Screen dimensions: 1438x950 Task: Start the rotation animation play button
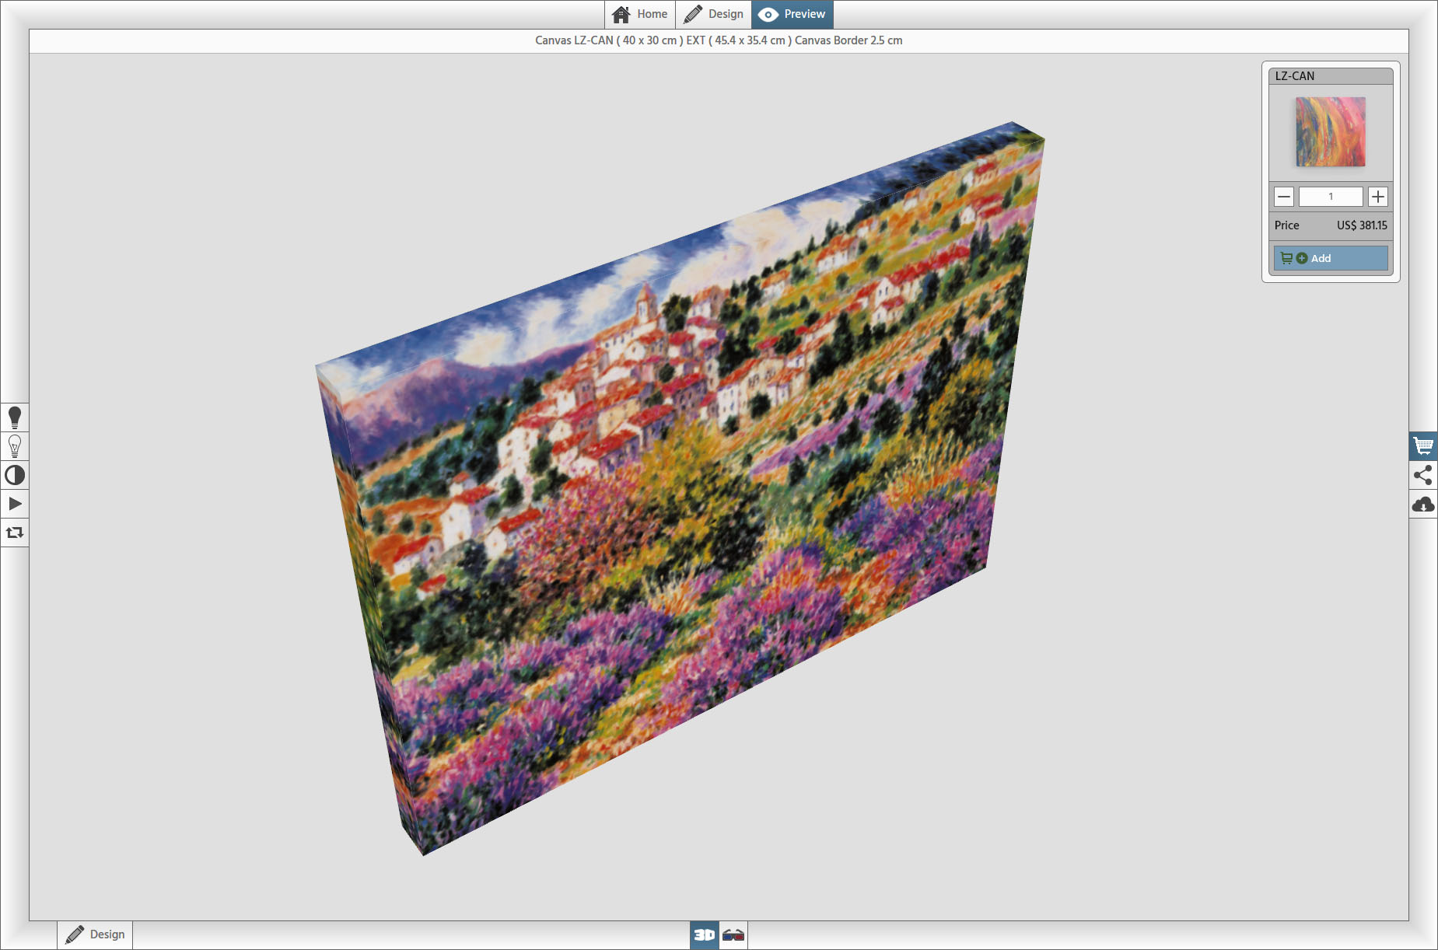(x=15, y=504)
